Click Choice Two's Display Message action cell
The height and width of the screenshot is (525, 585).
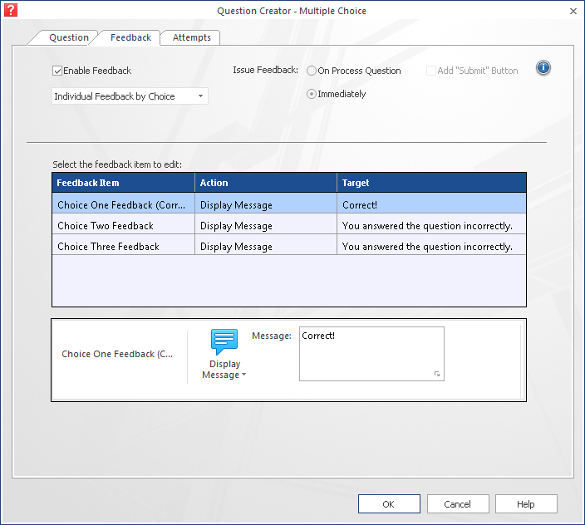(x=266, y=224)
